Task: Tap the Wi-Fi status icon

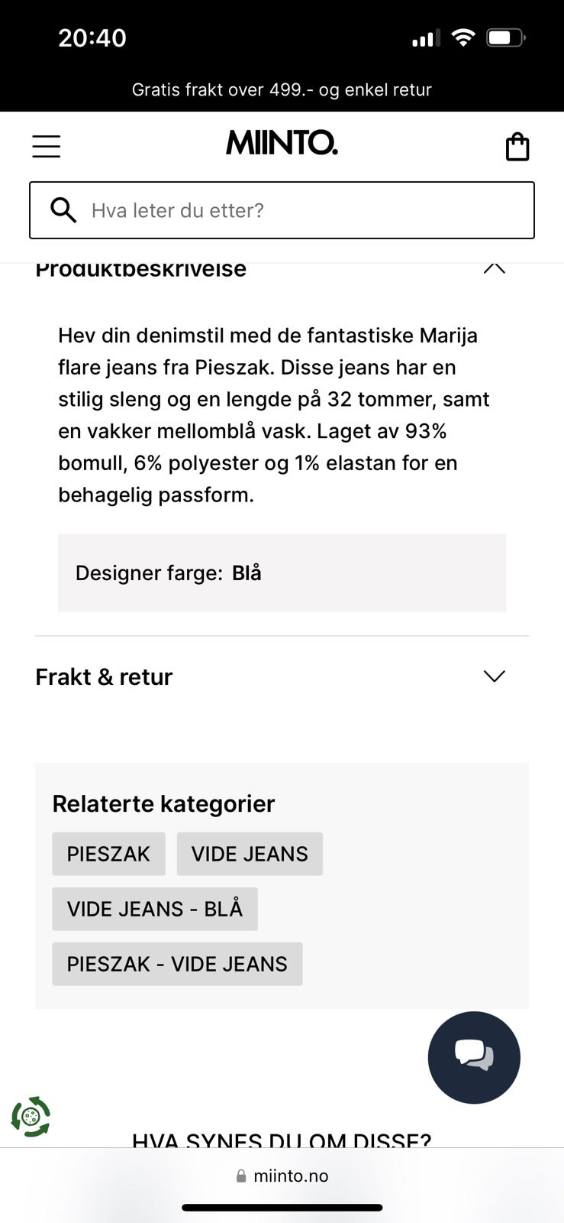Action: pyautogui.click(x=462, y=37)
